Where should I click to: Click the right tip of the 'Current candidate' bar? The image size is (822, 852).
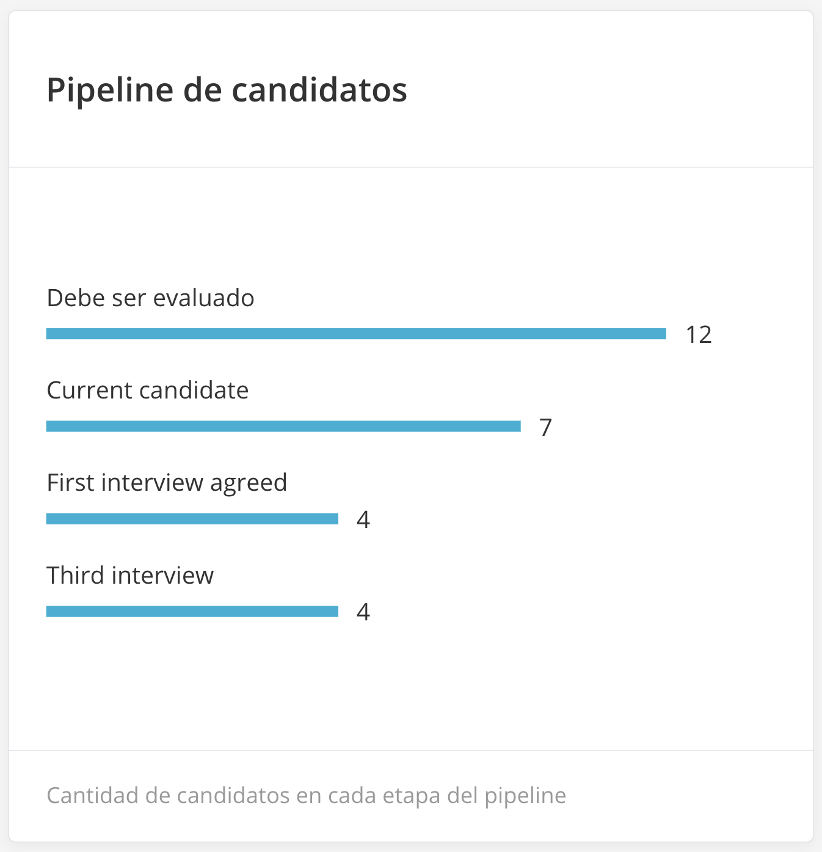(x=518, y=427)
